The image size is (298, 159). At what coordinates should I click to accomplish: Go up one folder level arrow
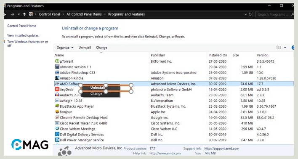tap(24, 14)
